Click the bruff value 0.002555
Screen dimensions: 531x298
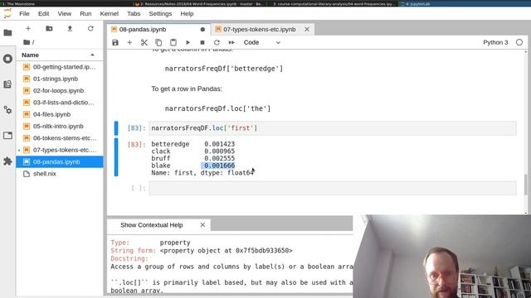click(x=219, y=158)
